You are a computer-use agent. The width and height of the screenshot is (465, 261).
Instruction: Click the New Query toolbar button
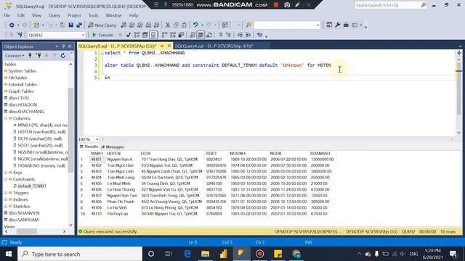pos(102,25)
